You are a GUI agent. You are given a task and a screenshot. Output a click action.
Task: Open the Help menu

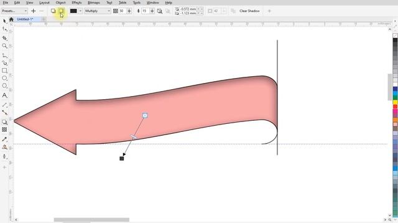(169, 2)
